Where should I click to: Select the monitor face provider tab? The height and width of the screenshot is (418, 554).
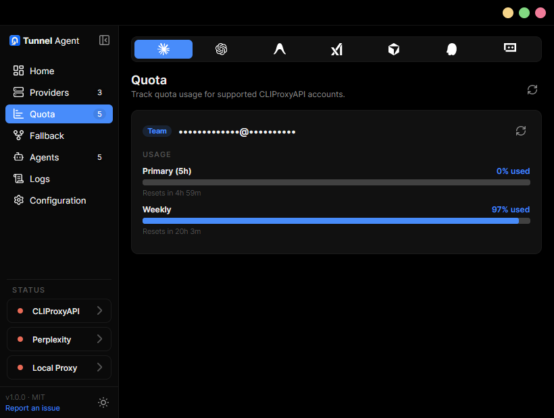click(x=510, y=48)
